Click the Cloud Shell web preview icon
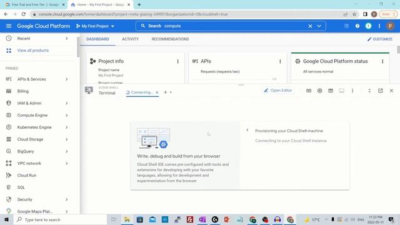Screen dimensions: 400x225 [x=331, y=91]
